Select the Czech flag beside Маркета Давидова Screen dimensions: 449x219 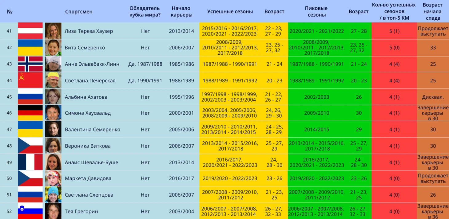tap(30, 178)
